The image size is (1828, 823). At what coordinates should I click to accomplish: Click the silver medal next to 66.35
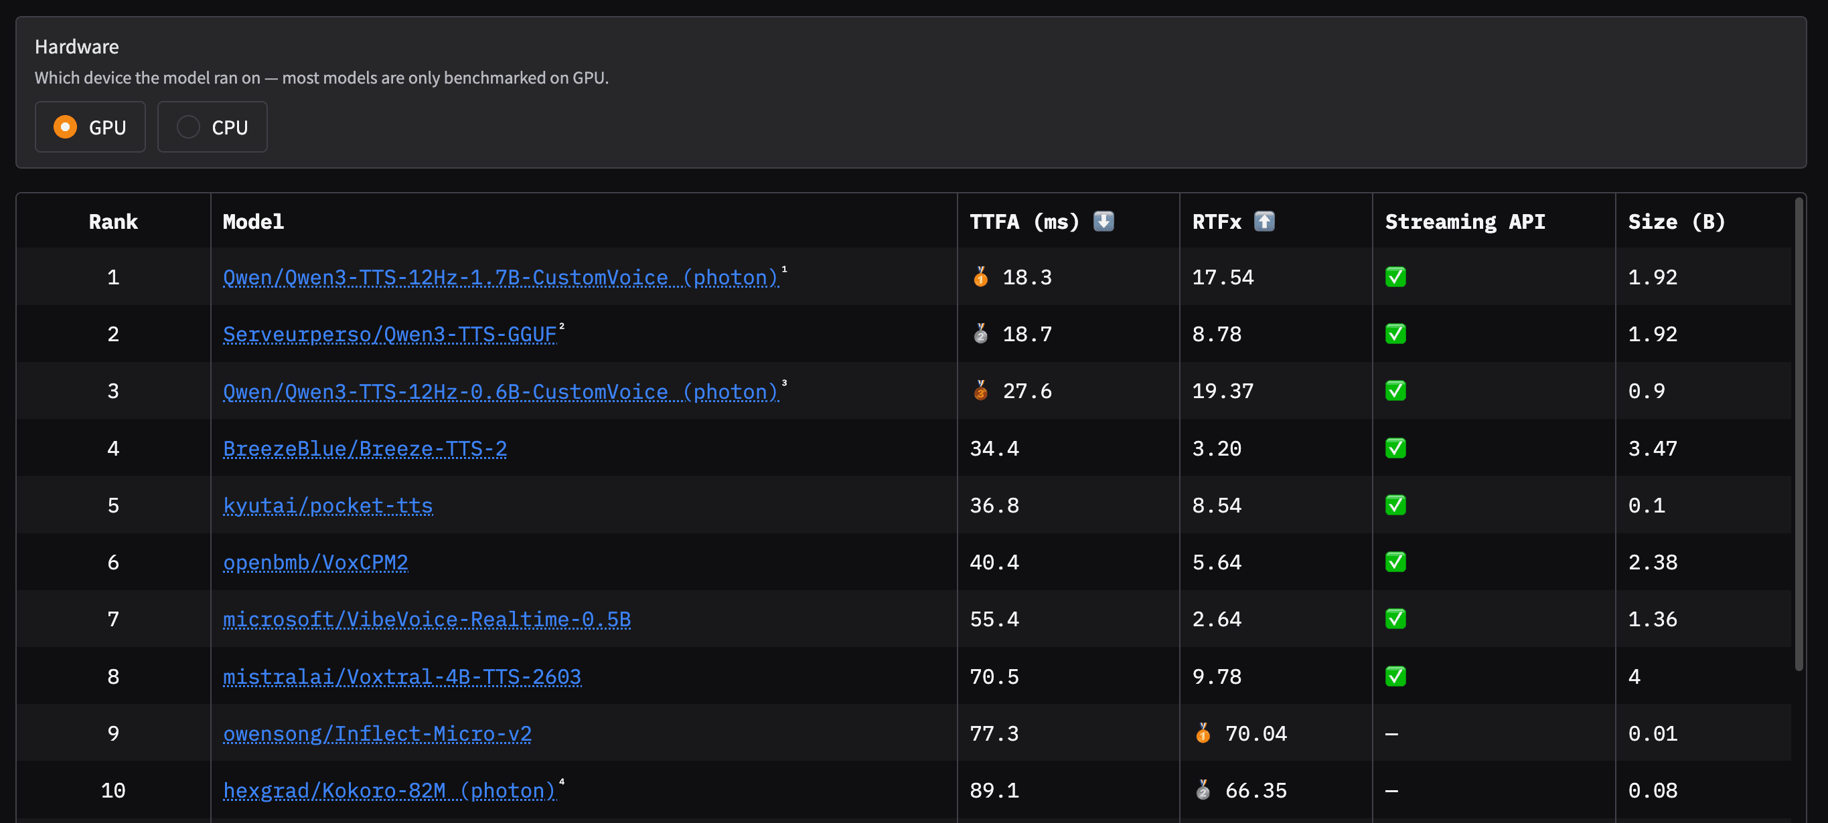click(x=1203, y=790)
